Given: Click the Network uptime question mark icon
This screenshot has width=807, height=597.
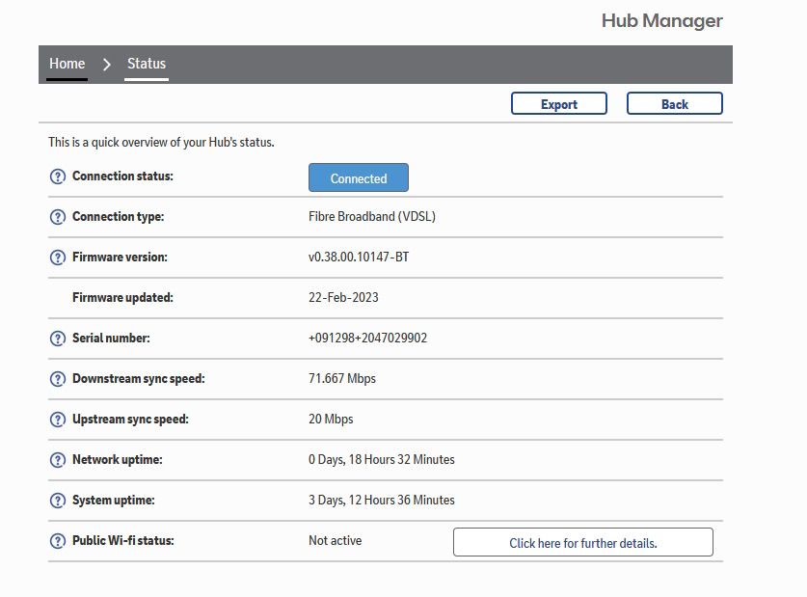Looking at the screenshot, I should tap(57, 460).
